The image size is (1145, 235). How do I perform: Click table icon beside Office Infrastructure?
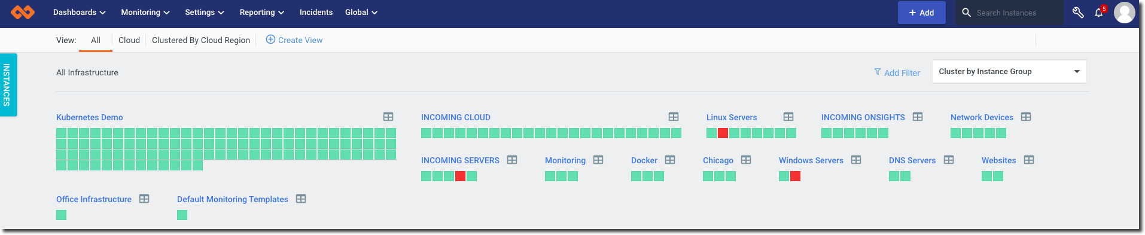pos(144,199)
